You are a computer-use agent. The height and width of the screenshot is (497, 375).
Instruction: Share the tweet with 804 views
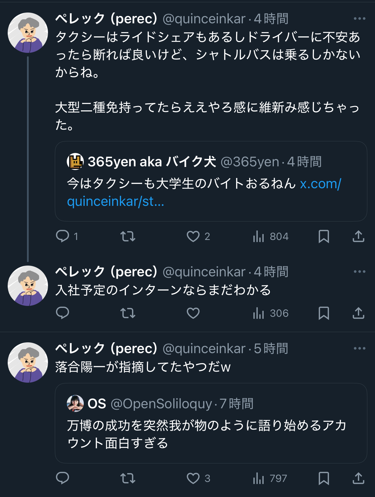coord(358,236)
